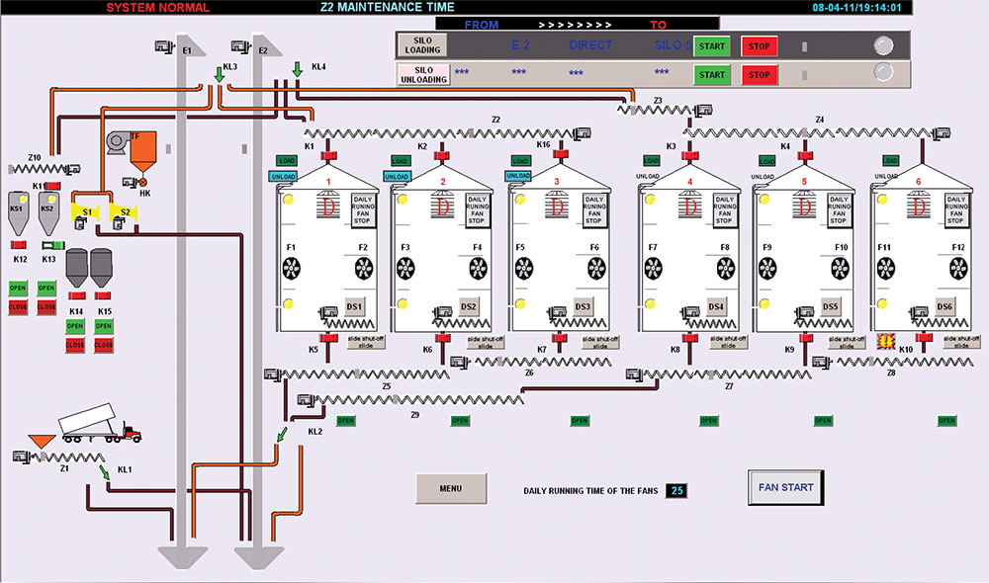This screenshot has height=583, width=989.
Task: Click the E1 elevator motor icon
Action: 164,44
